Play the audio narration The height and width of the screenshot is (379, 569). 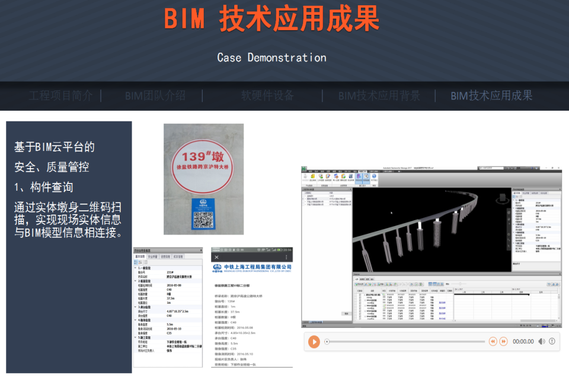(x=314, y=342)
